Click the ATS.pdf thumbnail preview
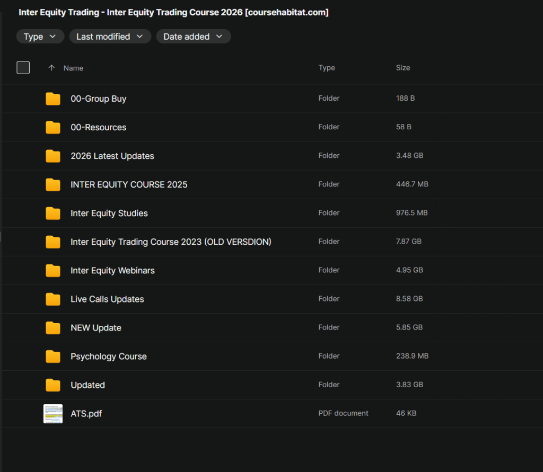This screenshot has width=543, height=472. point(53,414)
